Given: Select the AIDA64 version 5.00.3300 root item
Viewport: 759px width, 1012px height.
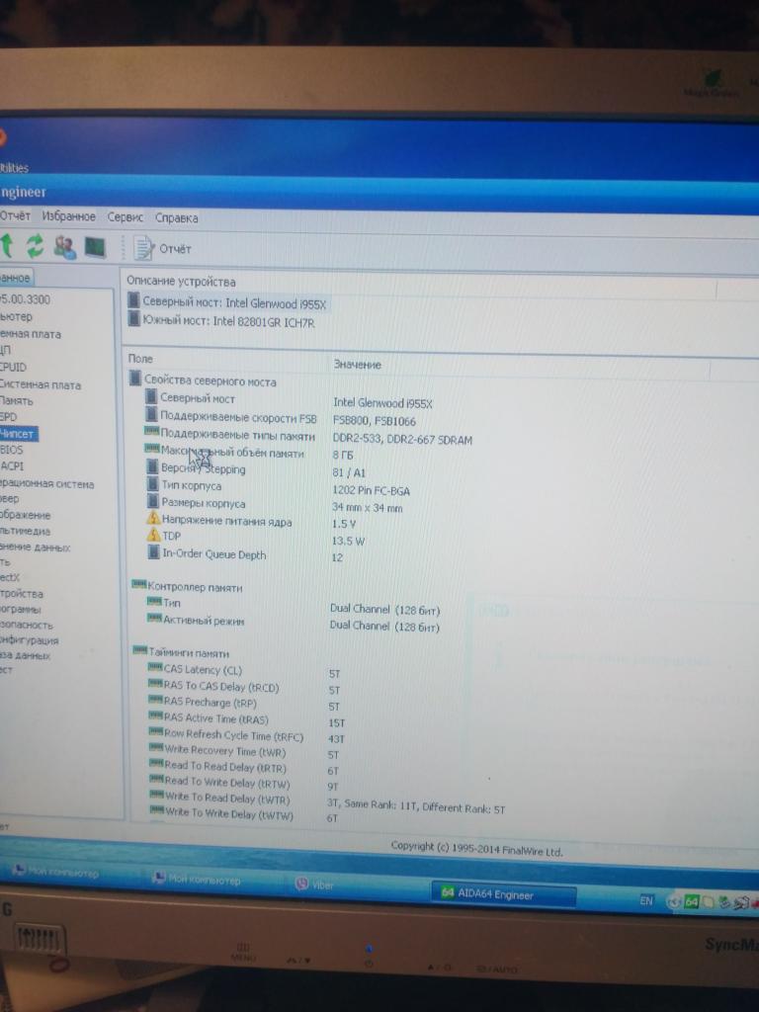Looking at the screenshot, I should coord(25,299).
